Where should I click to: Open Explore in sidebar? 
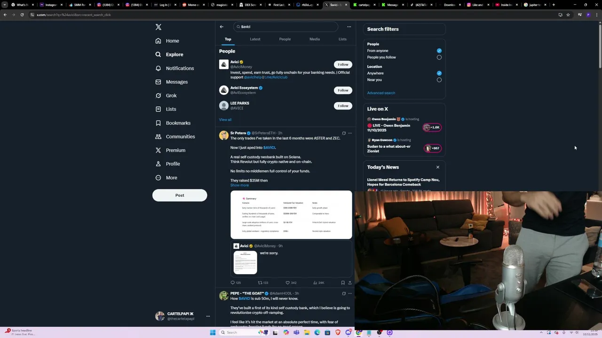click(169, 54)
